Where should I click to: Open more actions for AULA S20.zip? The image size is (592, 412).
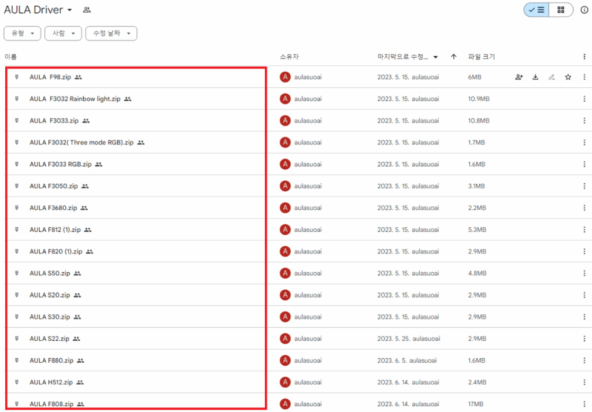pos(584,295)
